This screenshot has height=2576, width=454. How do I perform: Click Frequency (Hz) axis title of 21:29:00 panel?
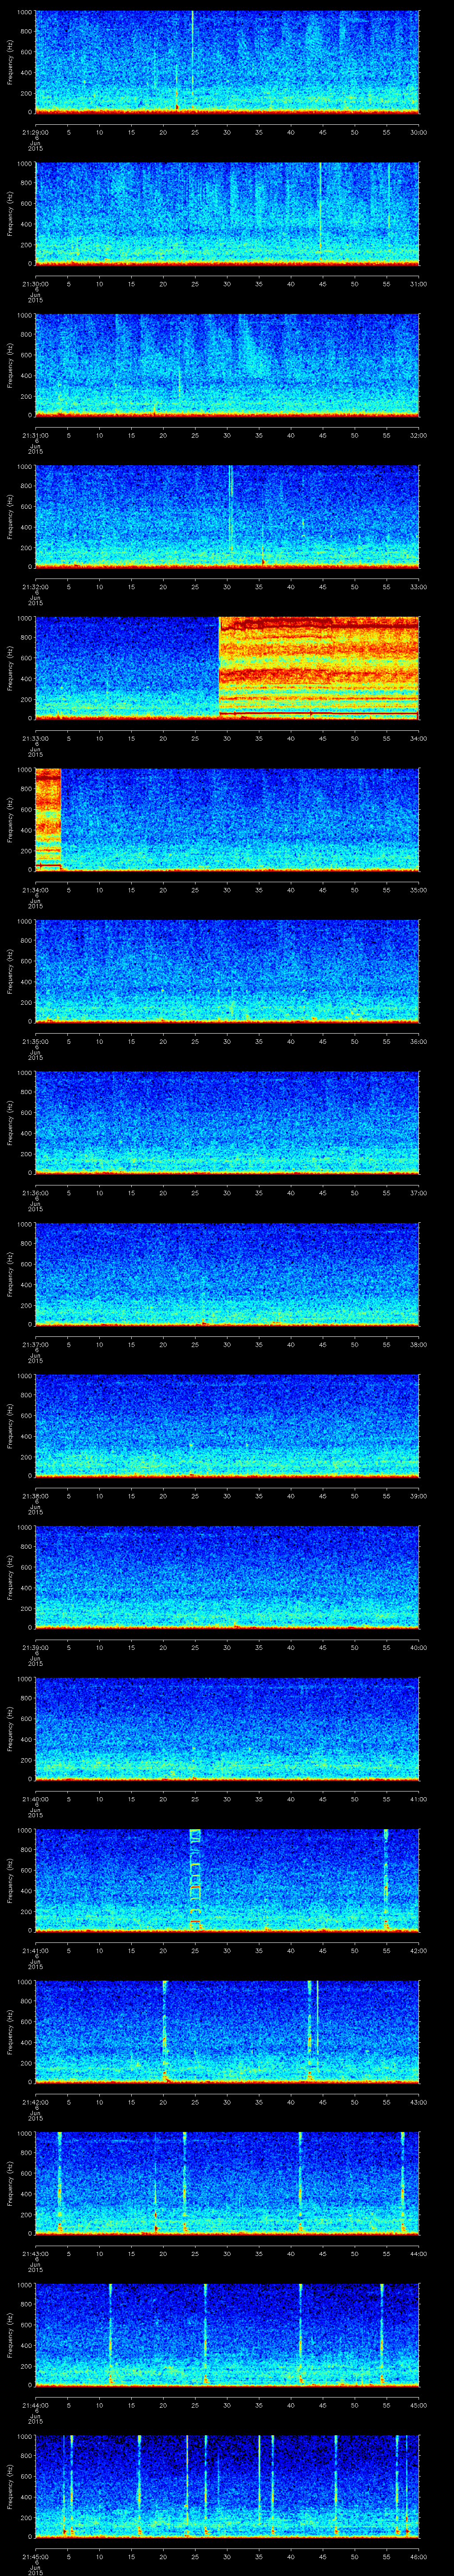pyautogui.click(x=11, y=62)
